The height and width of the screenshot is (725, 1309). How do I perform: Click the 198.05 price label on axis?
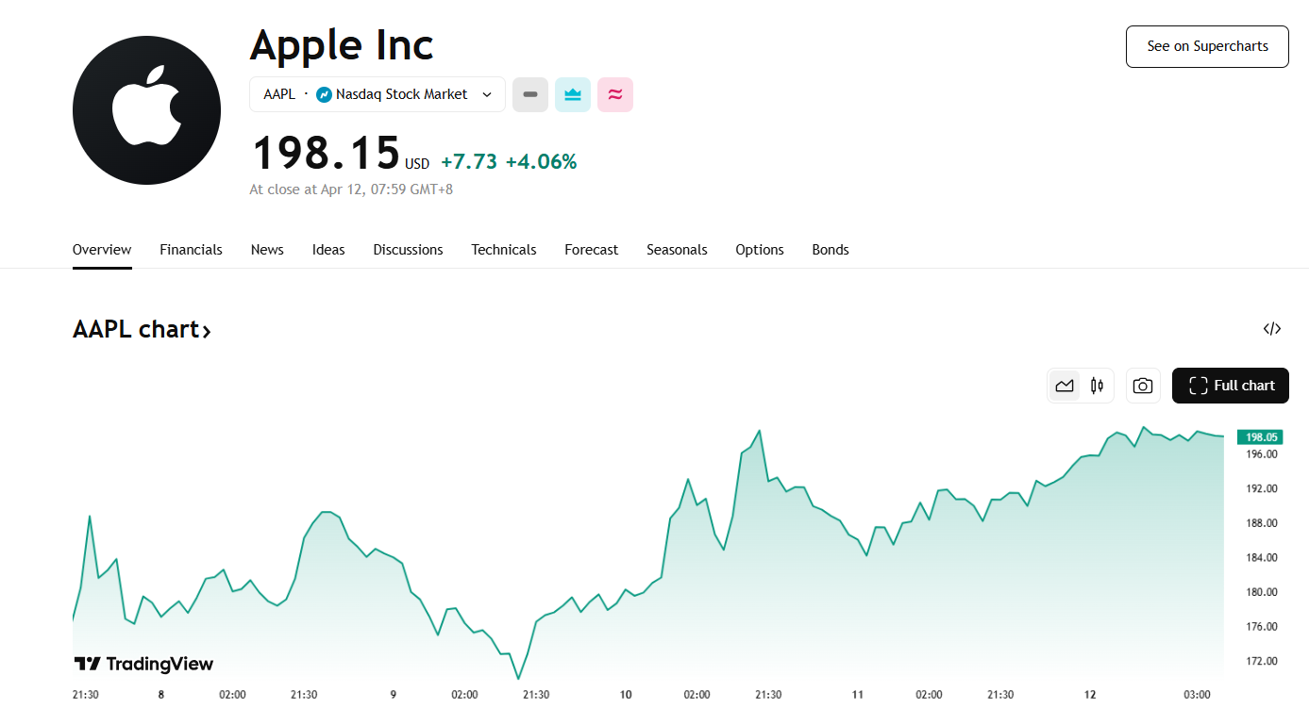tap(1261, 437)
